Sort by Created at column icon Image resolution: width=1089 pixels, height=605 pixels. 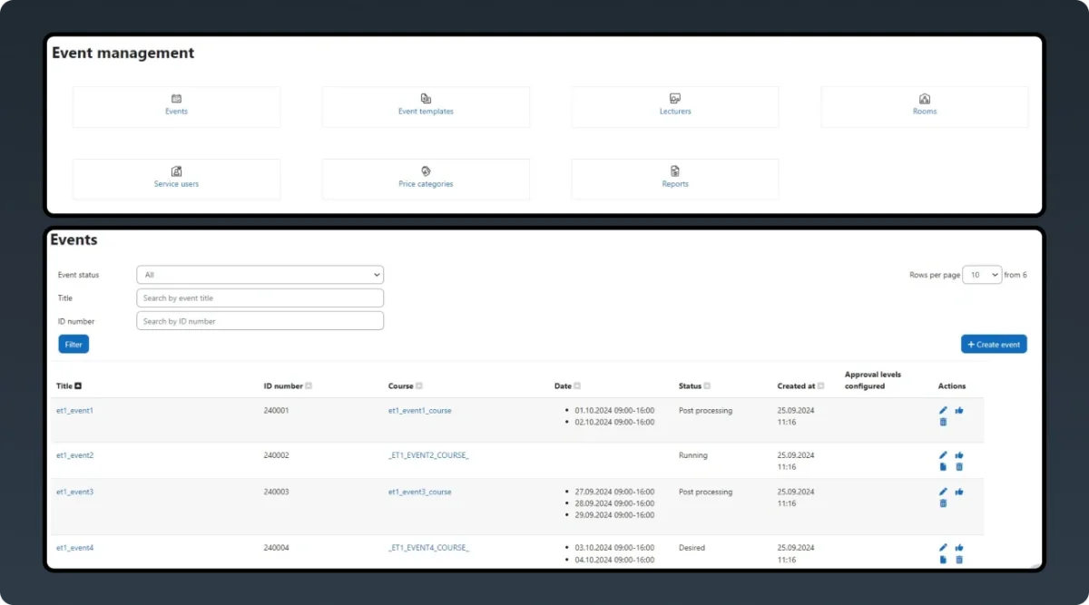click(821, 386)
